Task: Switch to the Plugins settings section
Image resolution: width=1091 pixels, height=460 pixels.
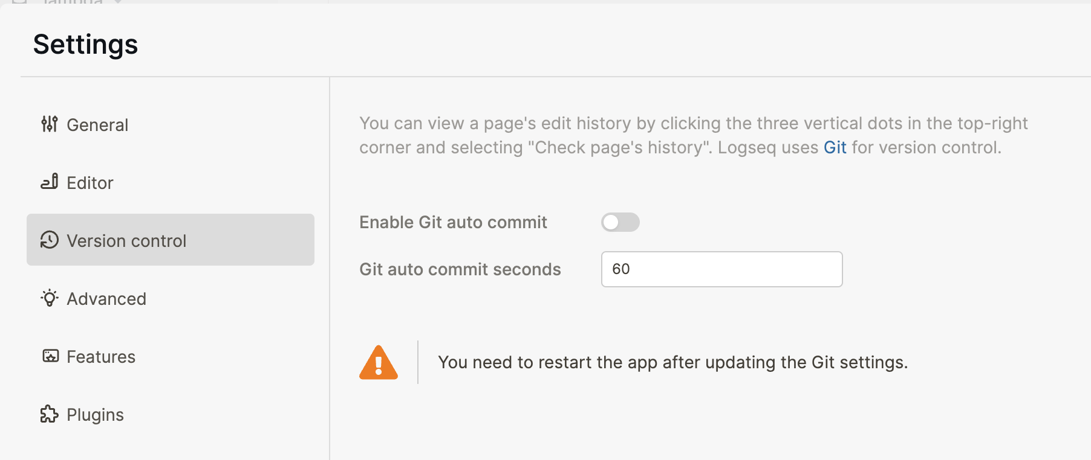Action: tap(94, 414)
